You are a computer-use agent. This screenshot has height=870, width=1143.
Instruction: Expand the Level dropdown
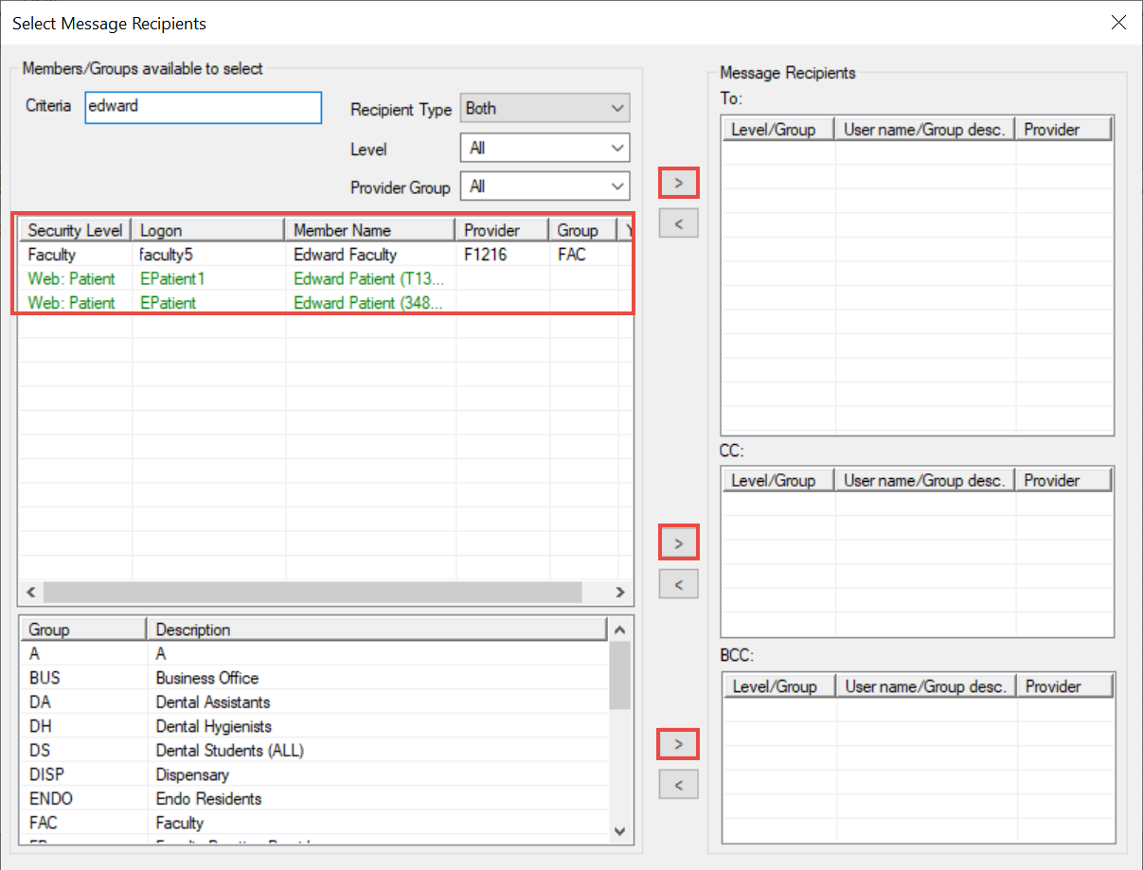click(545, 149)
